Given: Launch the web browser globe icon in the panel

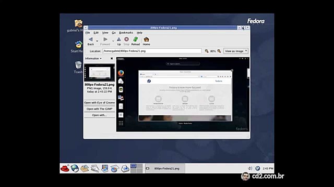Looking at the screenshot, I should point(75,168).
